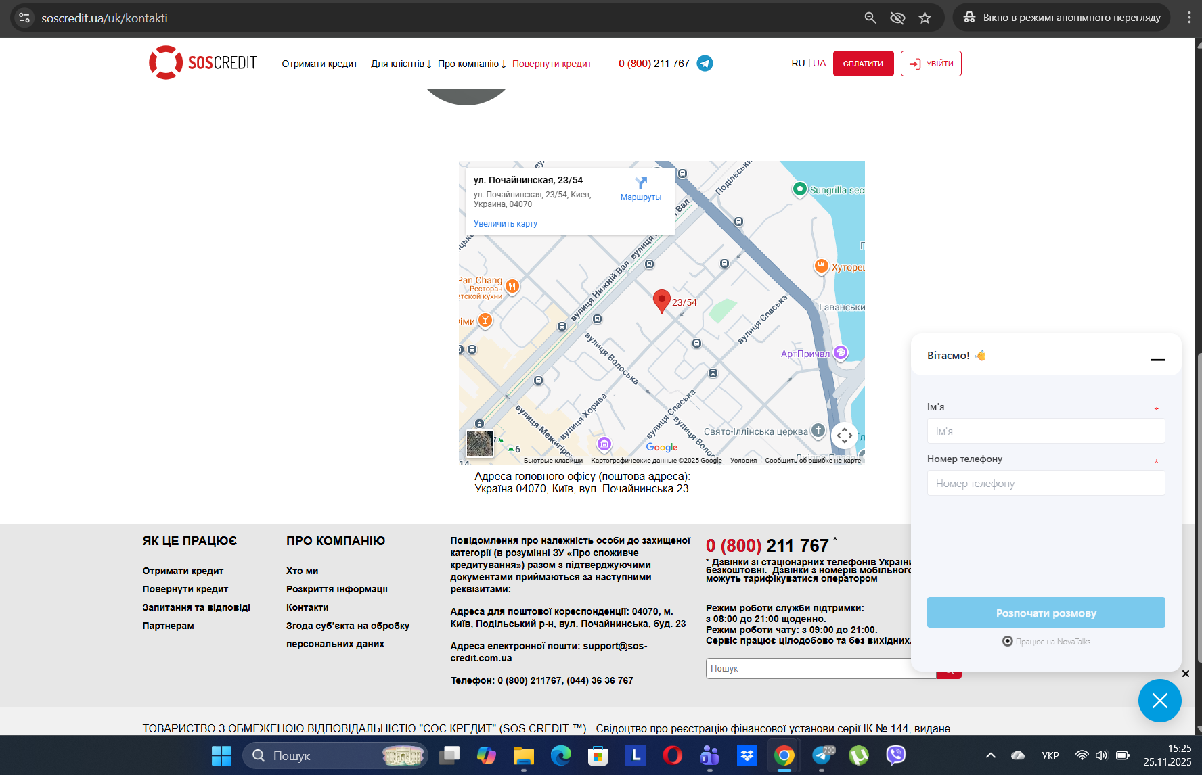Viewport: 1202px width, 775px height.
Task: Close the chat using the round blue X button
Action: 1159,701
